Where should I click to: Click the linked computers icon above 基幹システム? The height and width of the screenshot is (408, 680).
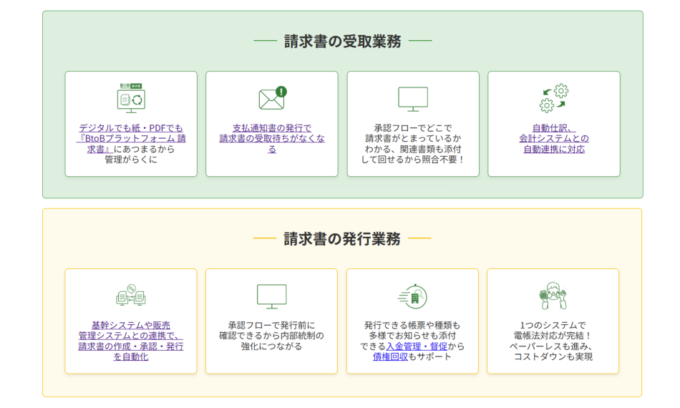[x=131, y=296]
